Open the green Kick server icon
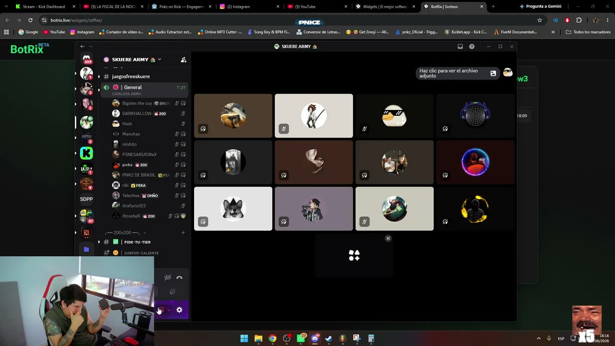Image resolution: width=615 pixels, height=346 pixels. pyautogui.click(x=86, y=153)
